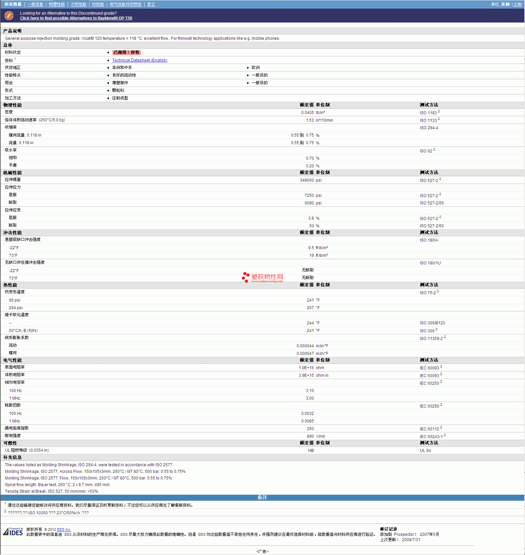Screen dimensions: 525x555
Task: Click the 维卡软化温度 row label
Action: pyautogui.click(x=17, y=315)
